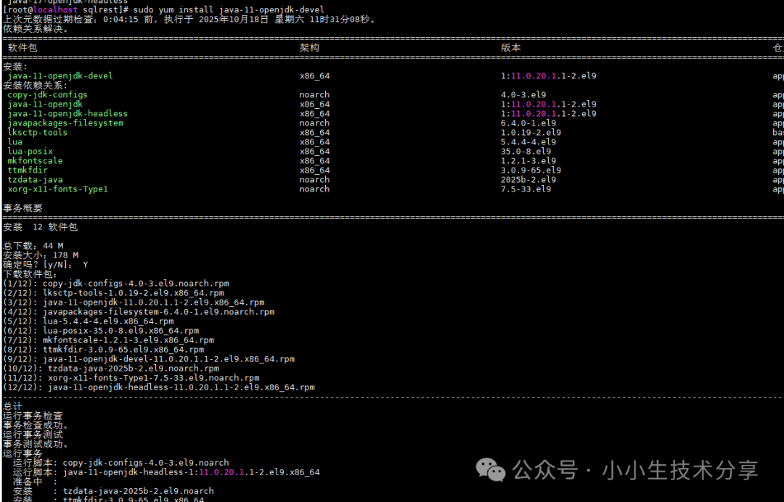The width and height of the screenshot is (784, 502).
Task: Click '安装 : tzdata-java-2025b-2.el9.noarch' line
Action: pos(113,492)
